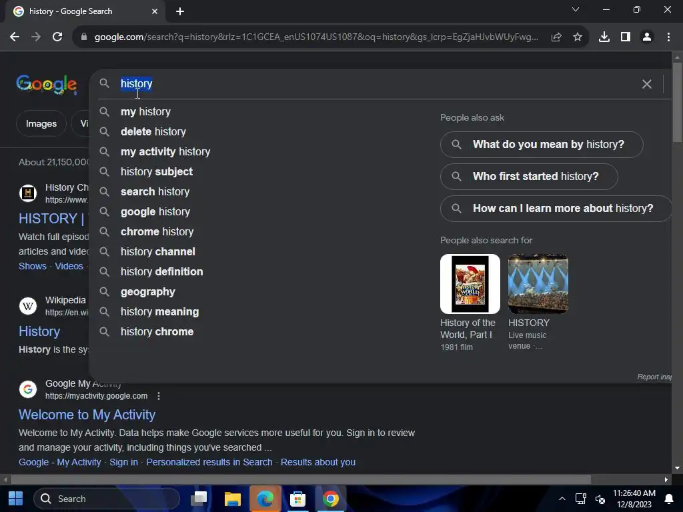This screenshot has height=512, width=683.
Task: Open the 'Shows' sublink under History Channel
Action: 33,266
